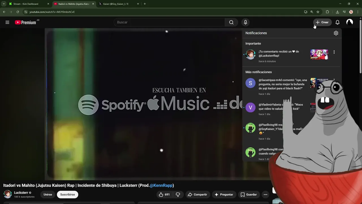Click the Compartir share button

coord(197,195)
